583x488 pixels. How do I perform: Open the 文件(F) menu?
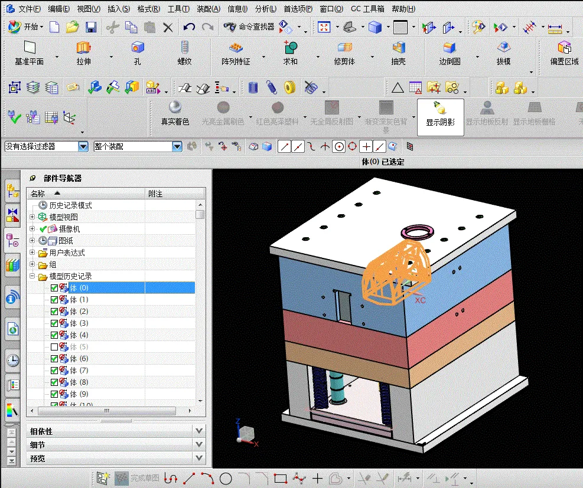point(30,8)
